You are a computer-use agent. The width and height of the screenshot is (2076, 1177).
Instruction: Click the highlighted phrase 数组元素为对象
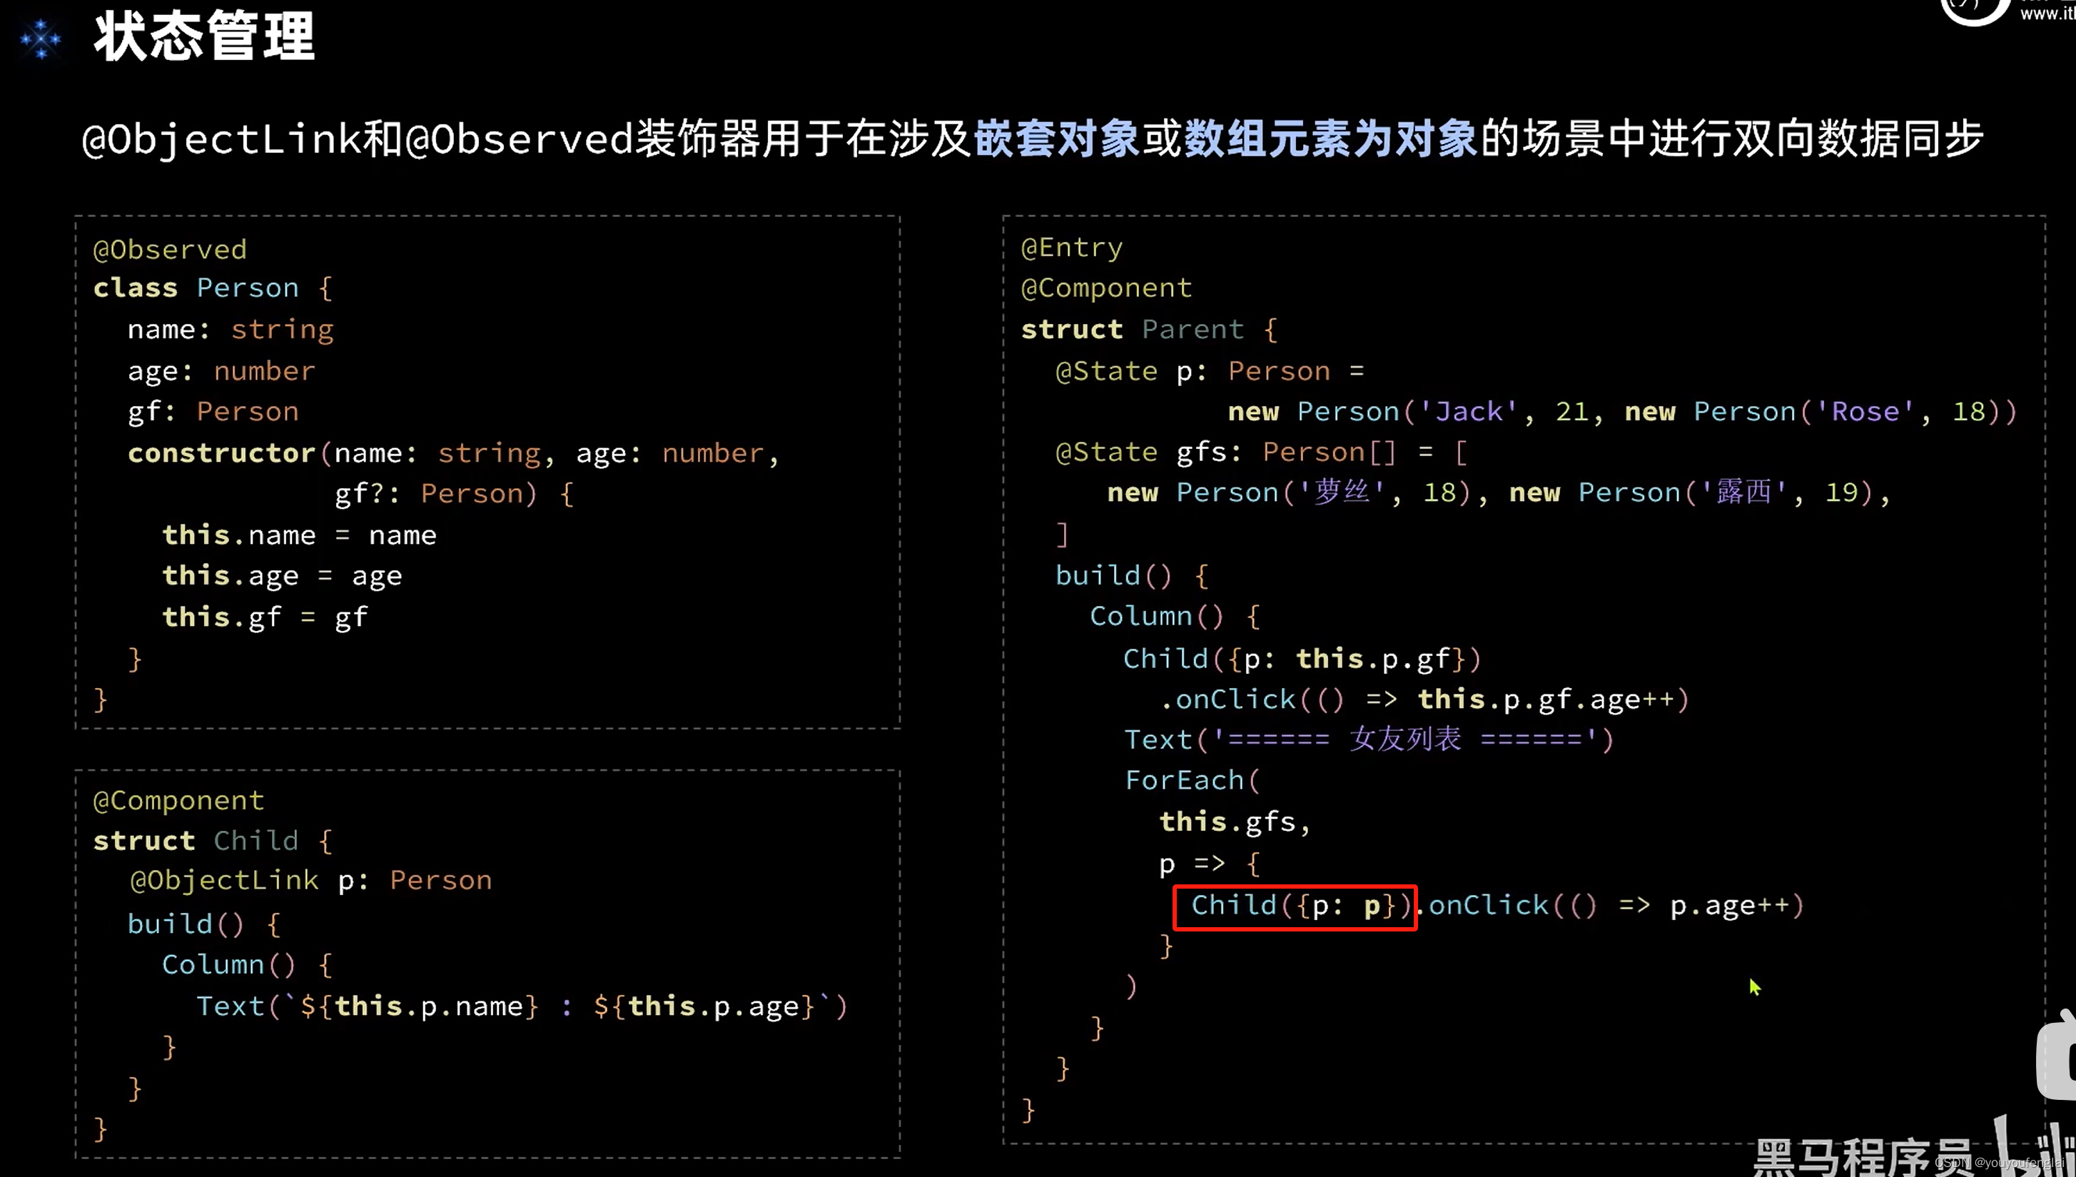(x=1330, y=139)
